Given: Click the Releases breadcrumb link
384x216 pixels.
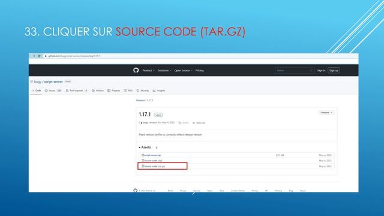Looking at the screenshot, I should [x=140, y=100].
